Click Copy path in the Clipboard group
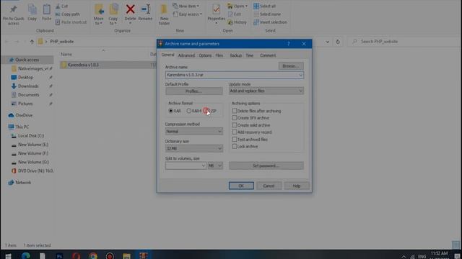462x259 pixels. coord(68,14)
